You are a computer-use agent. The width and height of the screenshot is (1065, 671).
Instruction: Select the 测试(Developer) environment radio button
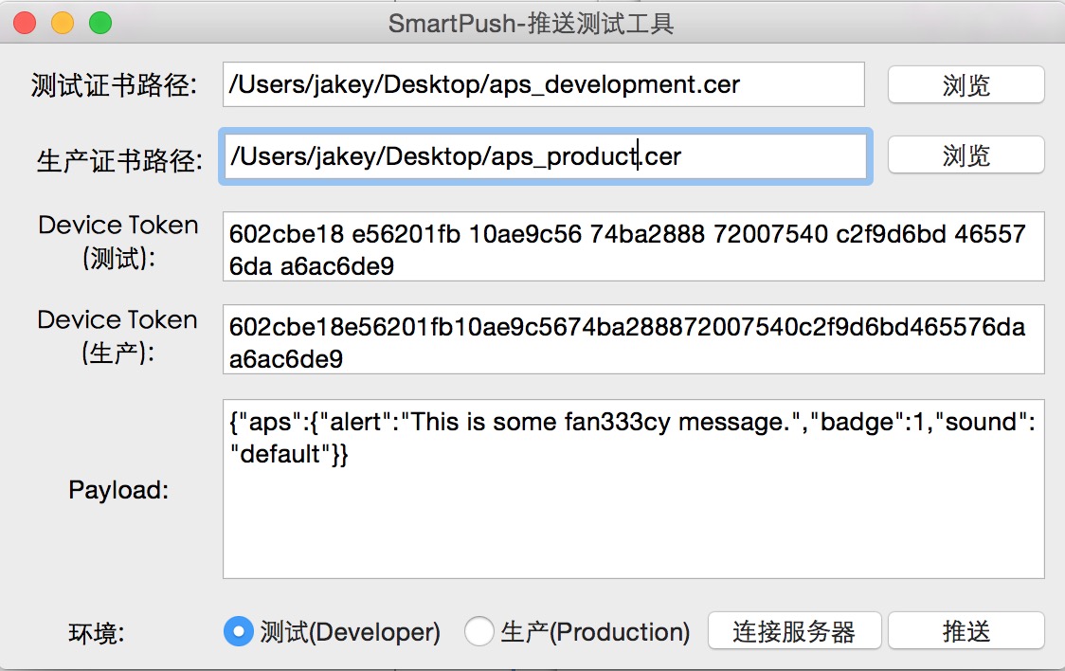tap(239, 631)
